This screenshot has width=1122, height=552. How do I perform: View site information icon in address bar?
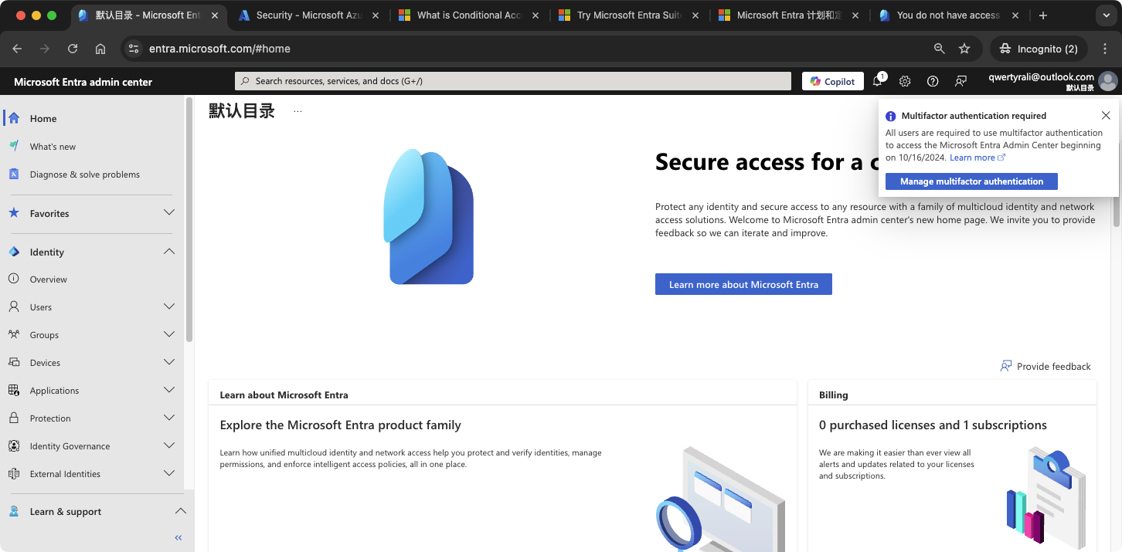click(x=134, y=49)
